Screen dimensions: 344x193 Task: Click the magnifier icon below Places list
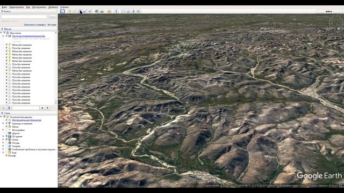pyautogui.click(x=3, y=108)
